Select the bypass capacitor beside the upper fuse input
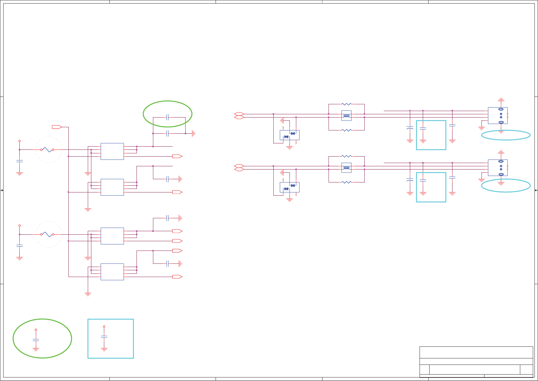 point(19,161)
